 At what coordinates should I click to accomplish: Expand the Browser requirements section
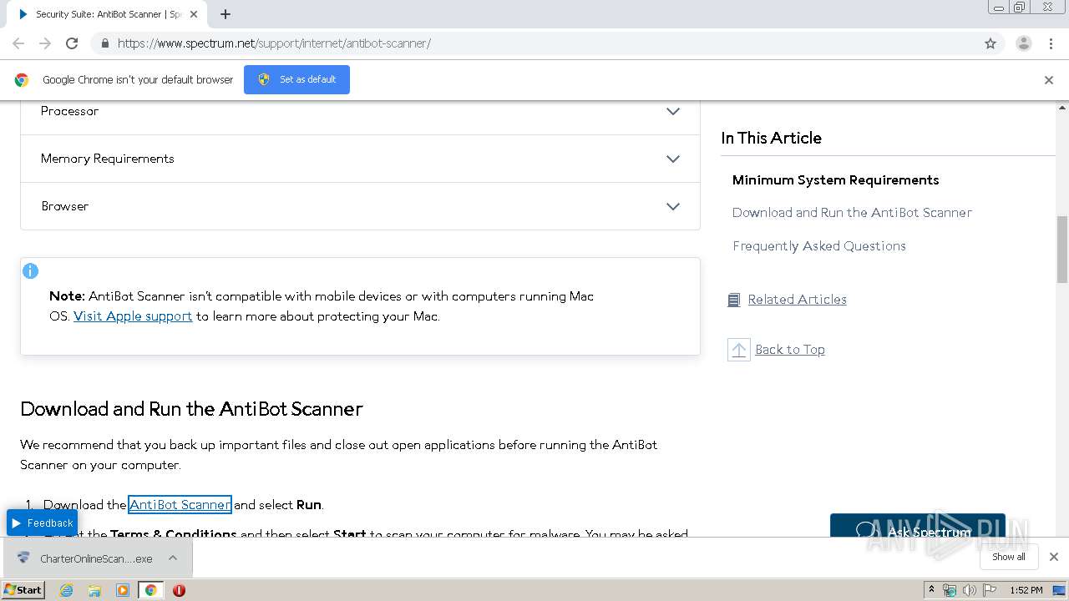(x=360, y=206)
